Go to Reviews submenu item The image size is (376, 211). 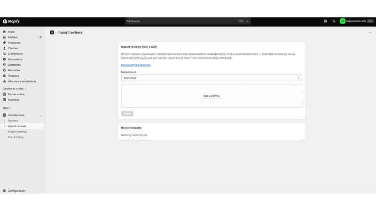pos(13,121)
